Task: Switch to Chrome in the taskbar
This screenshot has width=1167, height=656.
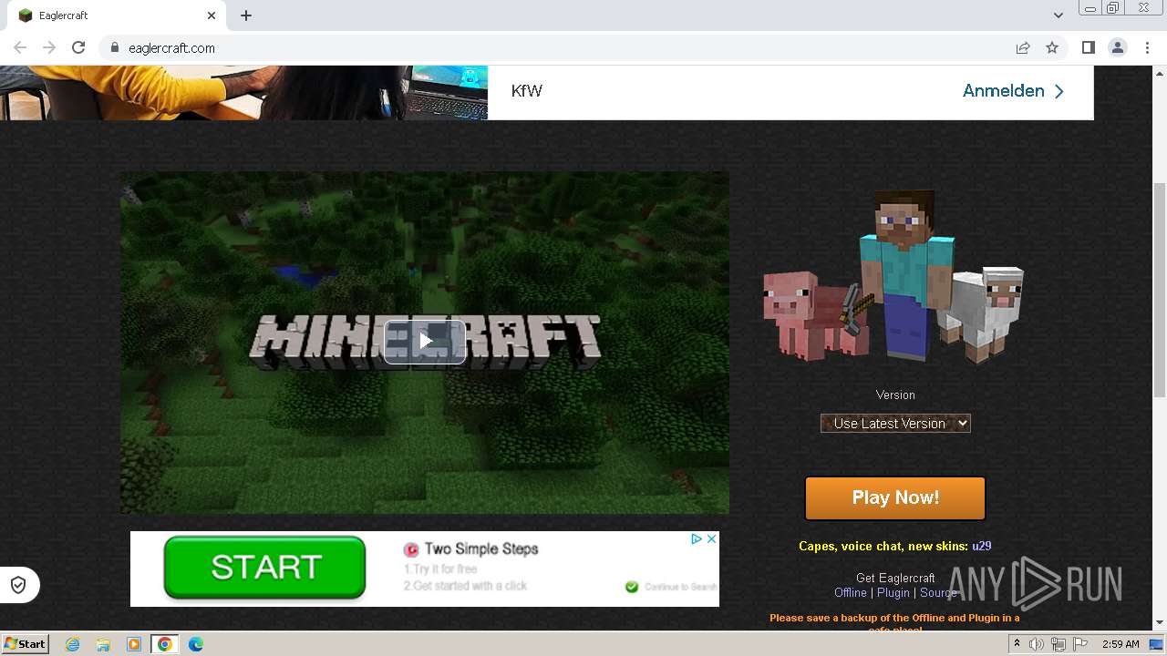Action: (x=165, y=644)
